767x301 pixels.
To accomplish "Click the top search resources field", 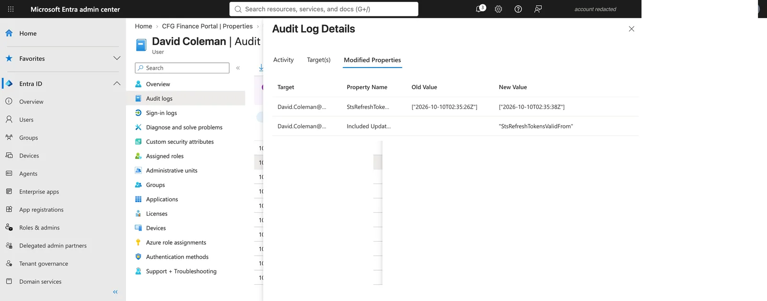I will (x=324, y=9).
